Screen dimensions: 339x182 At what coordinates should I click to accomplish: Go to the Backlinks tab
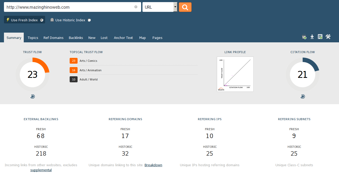[76, 38]
